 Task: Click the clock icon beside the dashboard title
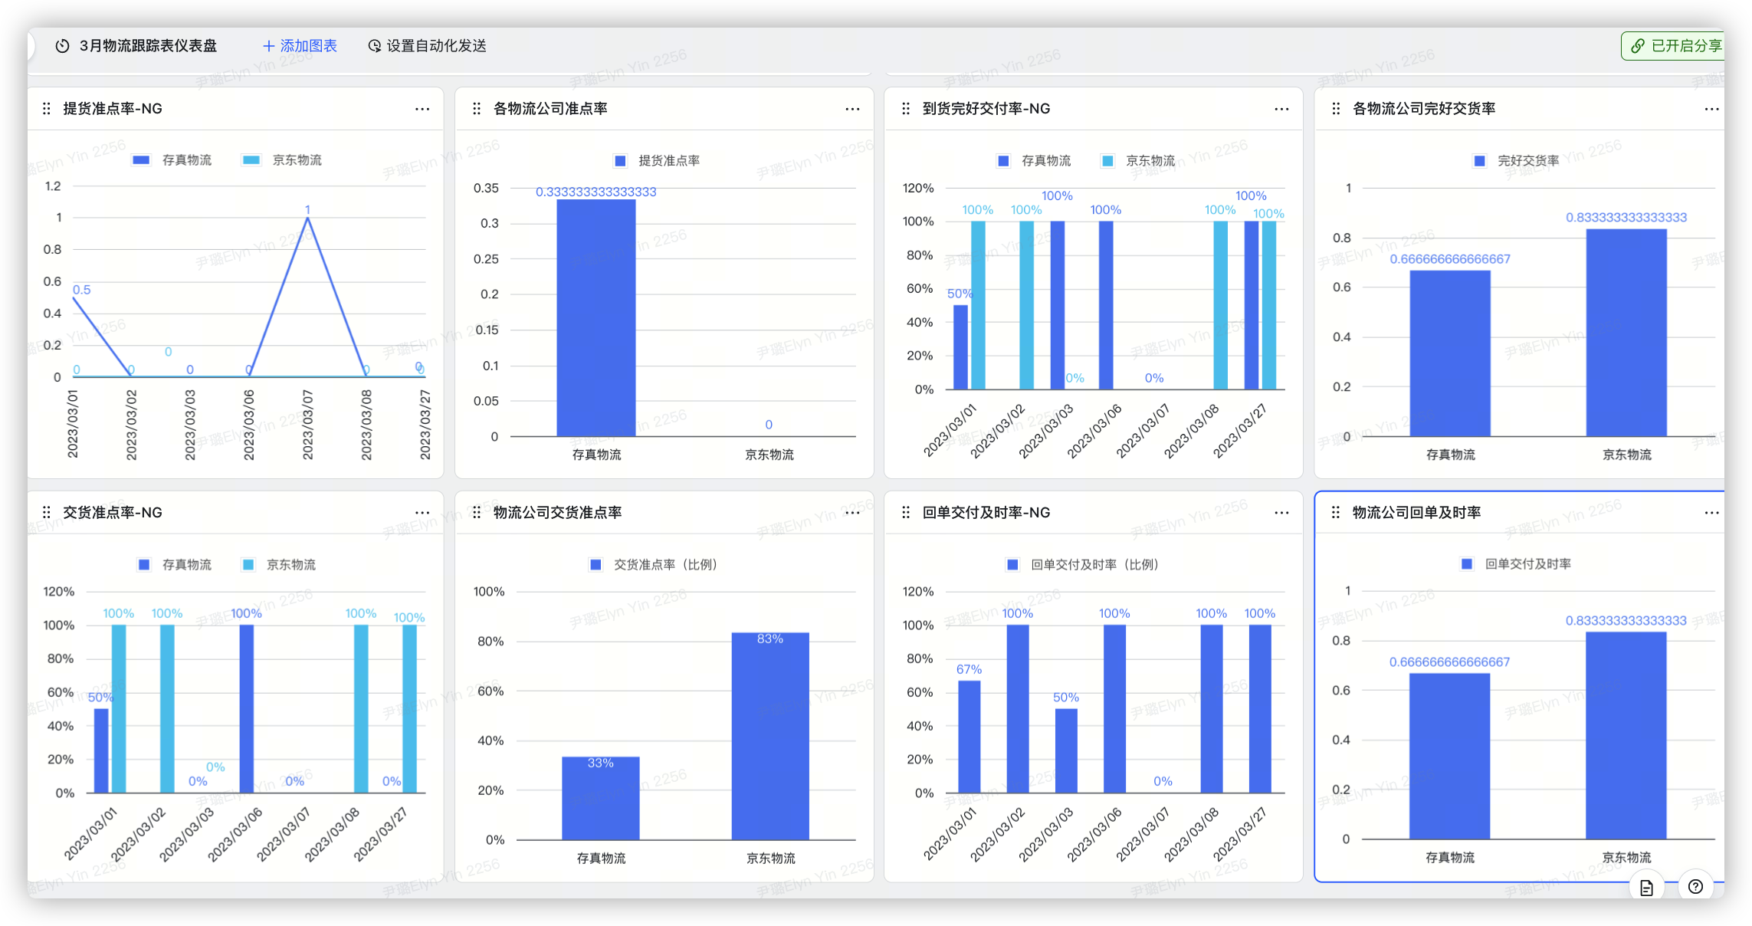[x=63, y=46]
